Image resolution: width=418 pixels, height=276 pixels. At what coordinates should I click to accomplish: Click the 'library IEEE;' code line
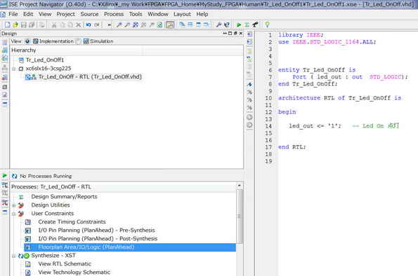click(x=301, y=35)
